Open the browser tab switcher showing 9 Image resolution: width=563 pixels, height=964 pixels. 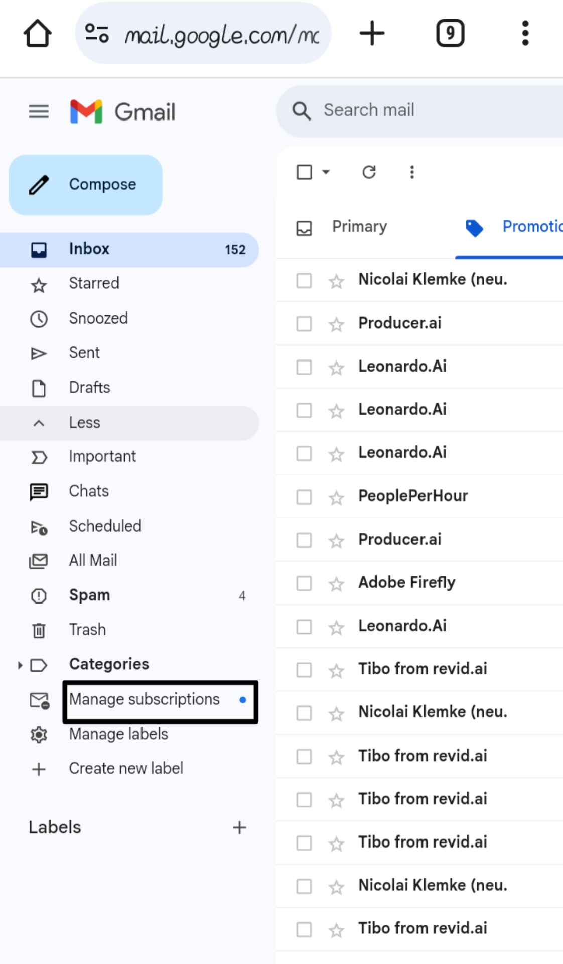click(450, 34)
